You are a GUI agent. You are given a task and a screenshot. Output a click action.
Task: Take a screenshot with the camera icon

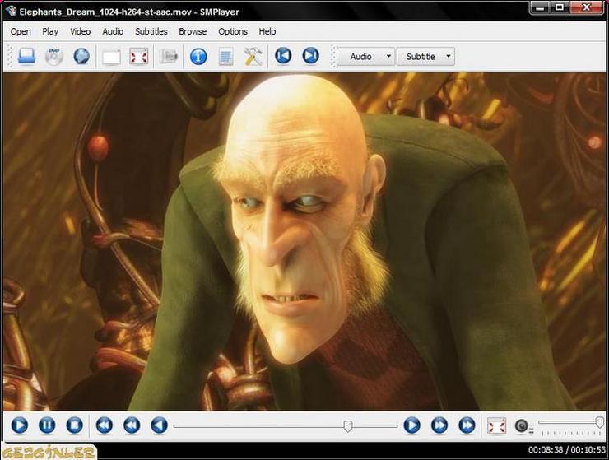pos(169,56)
